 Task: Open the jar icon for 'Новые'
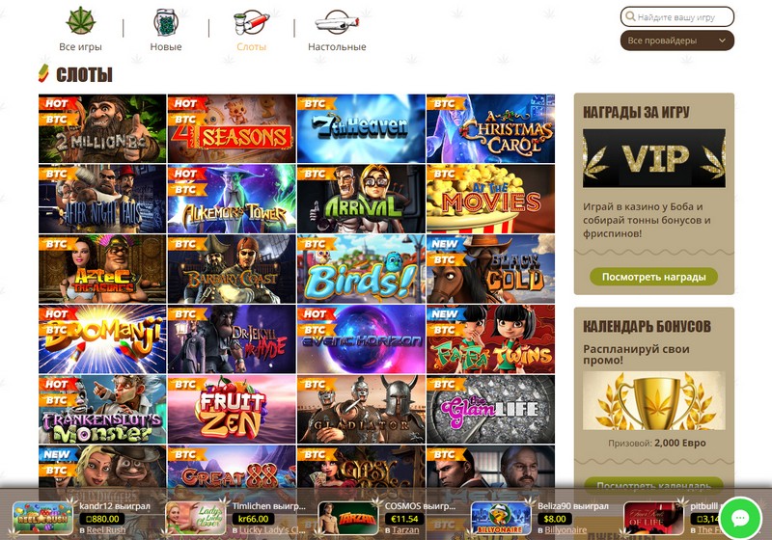click(x=165, y=22)
